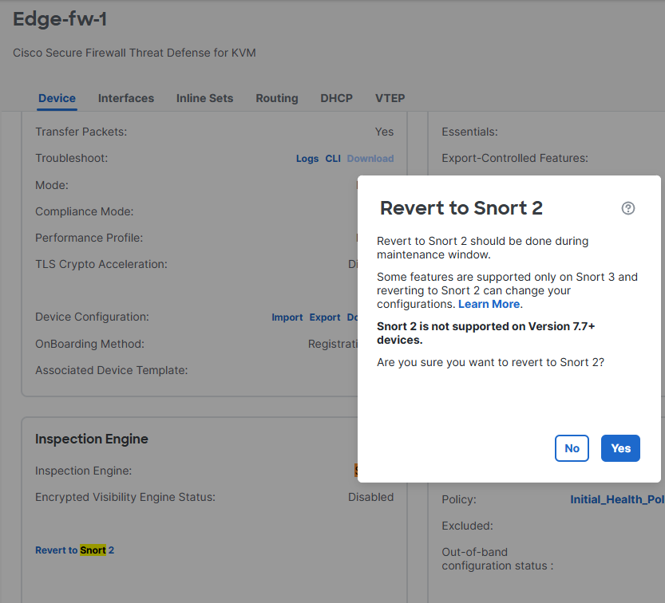Viewport: 665px width, 603px height.
Task: Switch to the Interfaces tab
Action: pyautogui.click(x=126, y=98)
